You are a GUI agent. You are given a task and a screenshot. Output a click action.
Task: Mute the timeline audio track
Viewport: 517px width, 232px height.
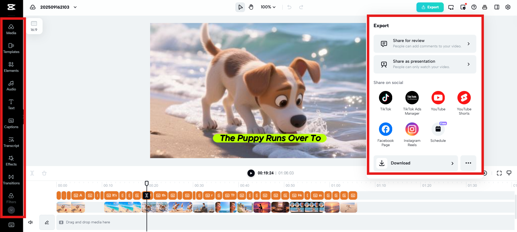pos(30,222)
